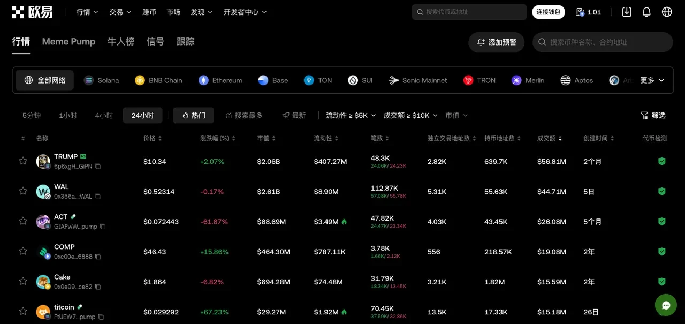Screen dimensions: 685x324
Task: Click the WAL token avatar
Action: (x=43, y=191)
